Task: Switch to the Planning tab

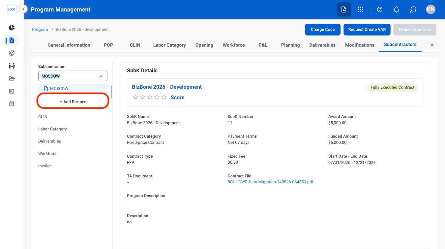Action: coord(290,45)
